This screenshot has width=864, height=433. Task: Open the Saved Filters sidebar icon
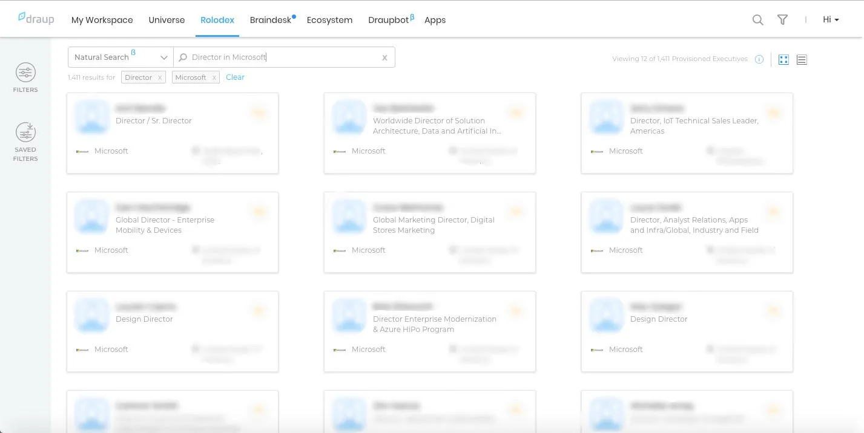pos(25,132)
